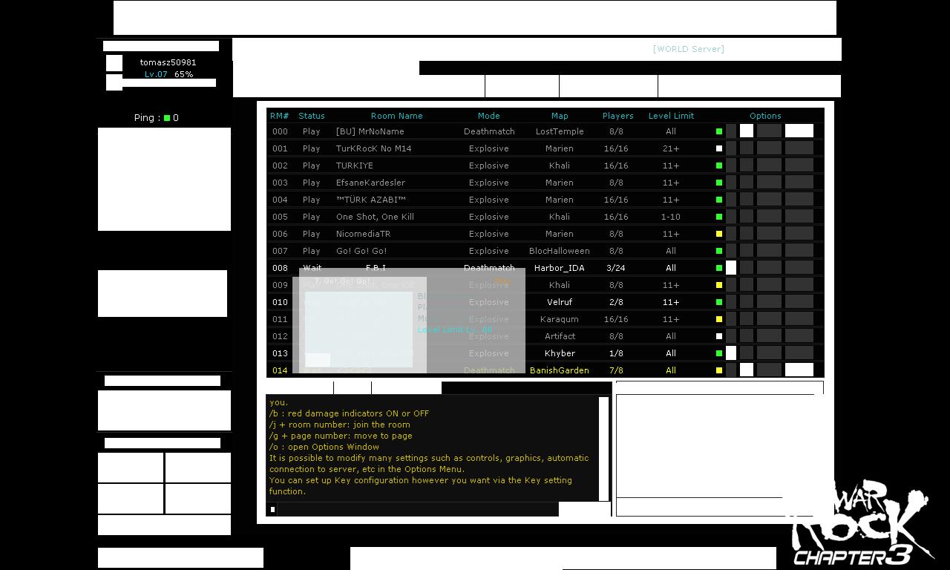Viewport: 950px width, 570px height.
Task: Click the white ping indicator for room 001
Action: pyautogui.click(x=719, y=148)
